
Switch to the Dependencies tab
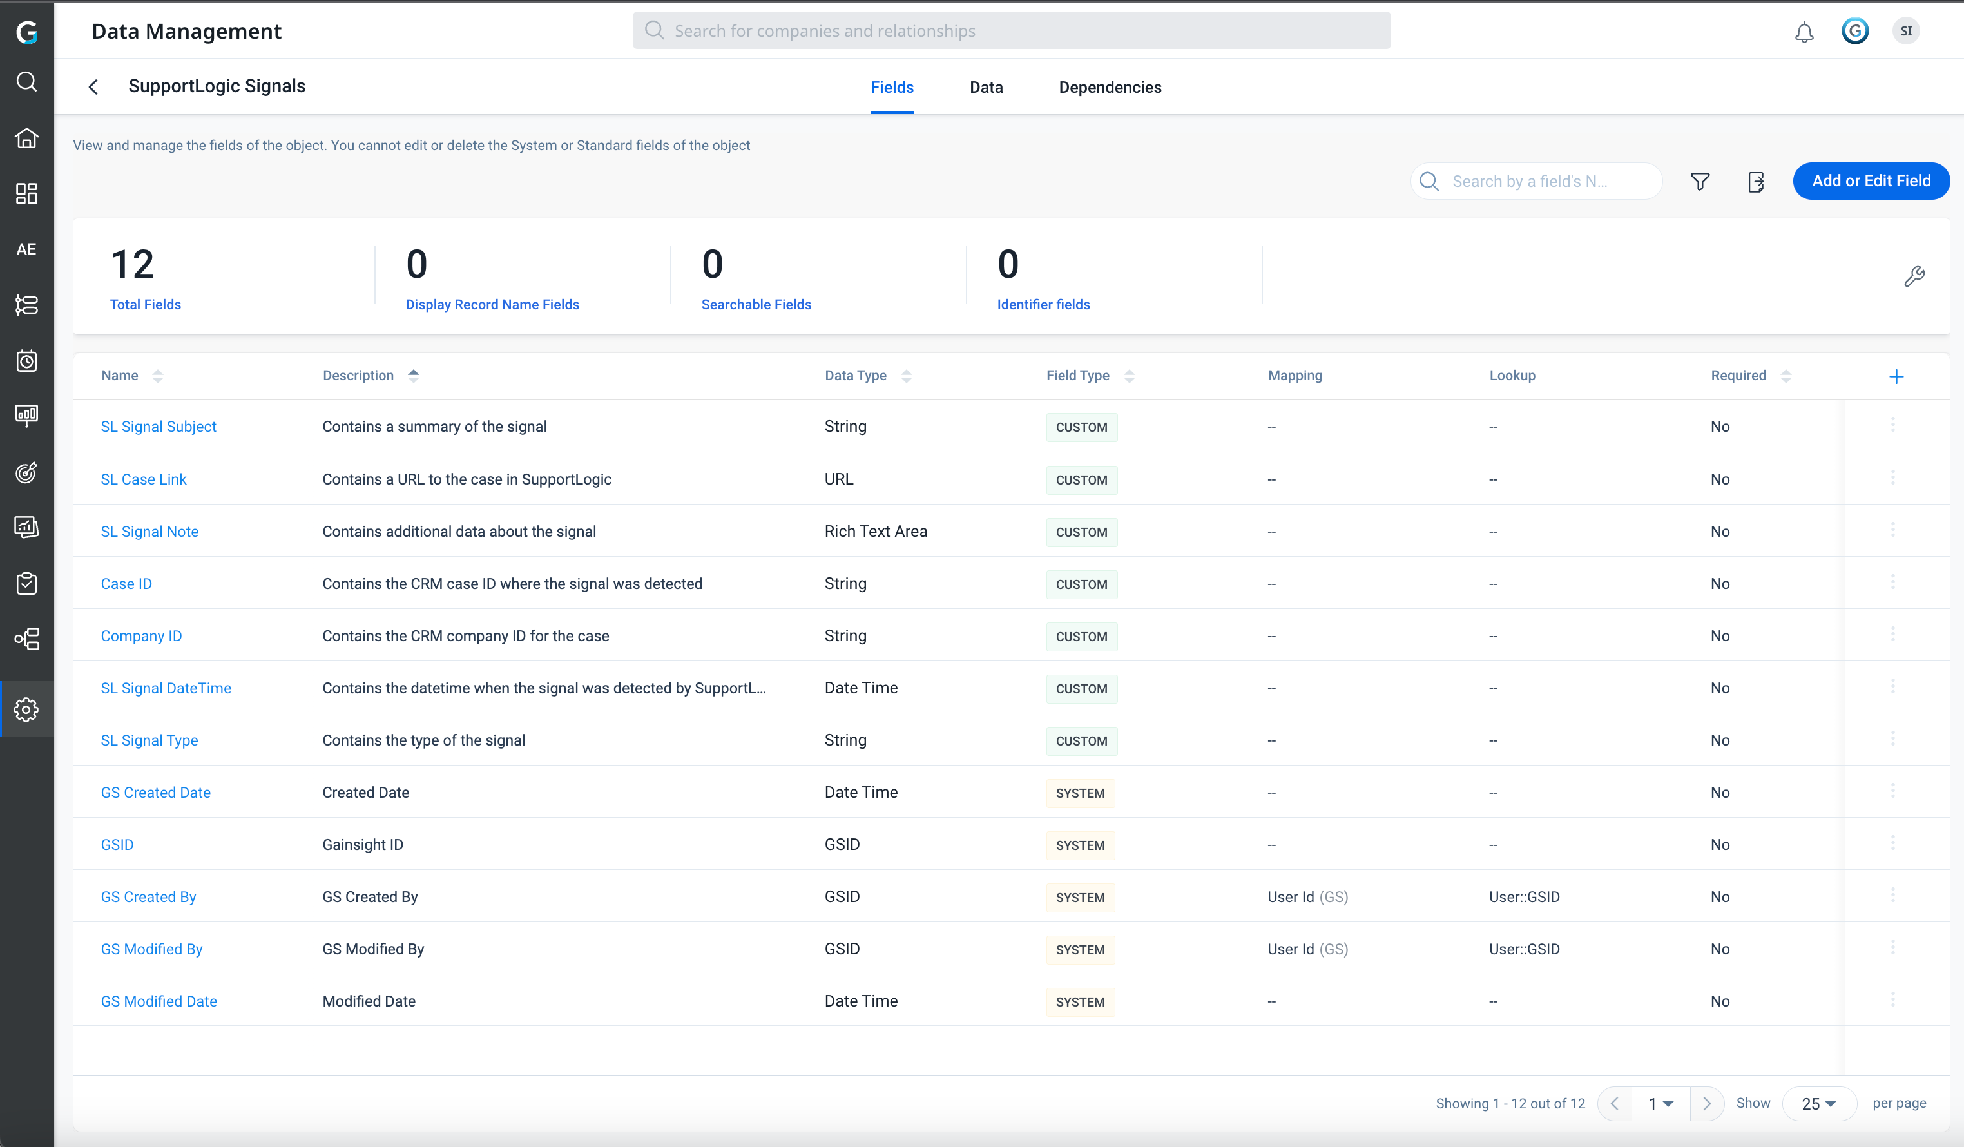coord(1110,87)
